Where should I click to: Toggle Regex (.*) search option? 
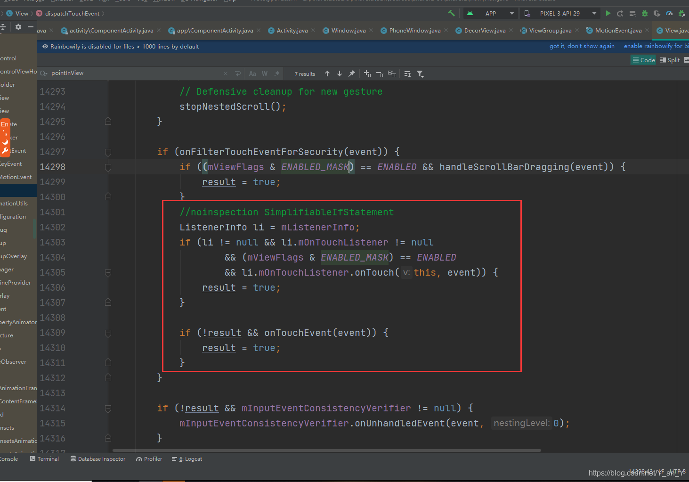277,74
